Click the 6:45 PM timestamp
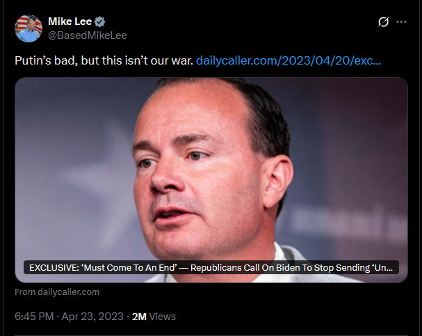This screenshot has height=336, width=422. pos(34,317)
